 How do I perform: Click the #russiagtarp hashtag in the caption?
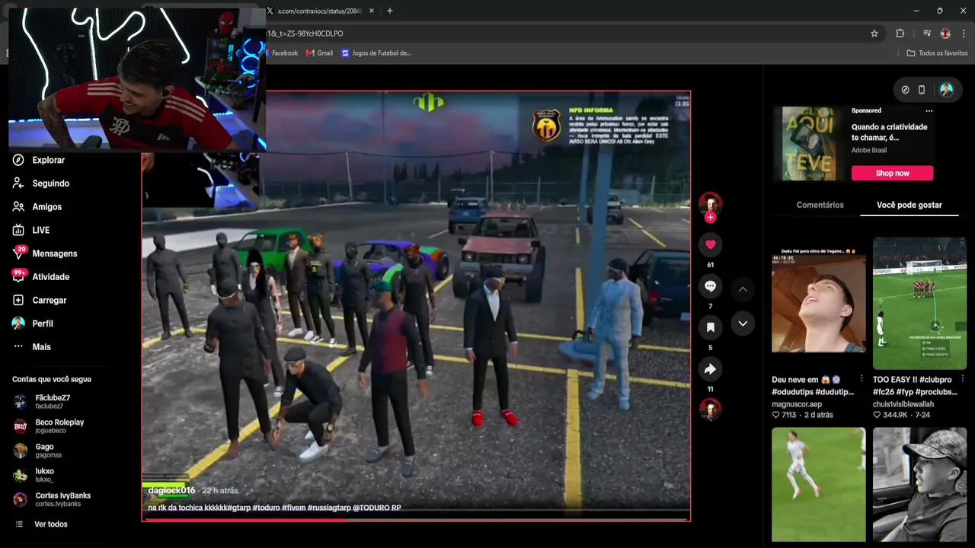329,508
